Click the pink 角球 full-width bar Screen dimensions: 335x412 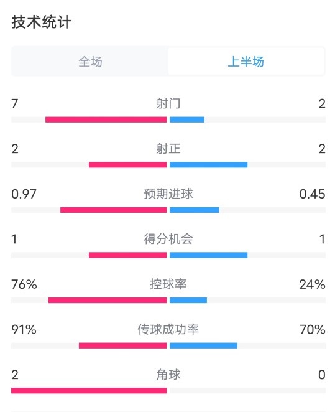89,390
